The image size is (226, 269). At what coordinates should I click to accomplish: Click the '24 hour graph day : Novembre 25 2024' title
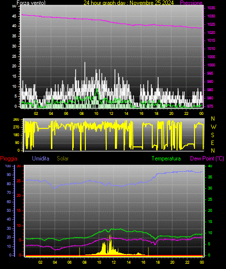pyautogui.click(x=129, y=3)
